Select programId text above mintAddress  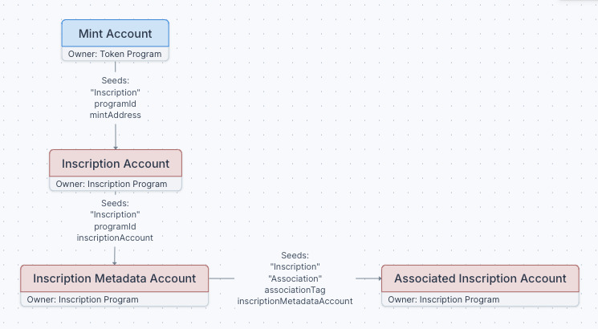116,104
